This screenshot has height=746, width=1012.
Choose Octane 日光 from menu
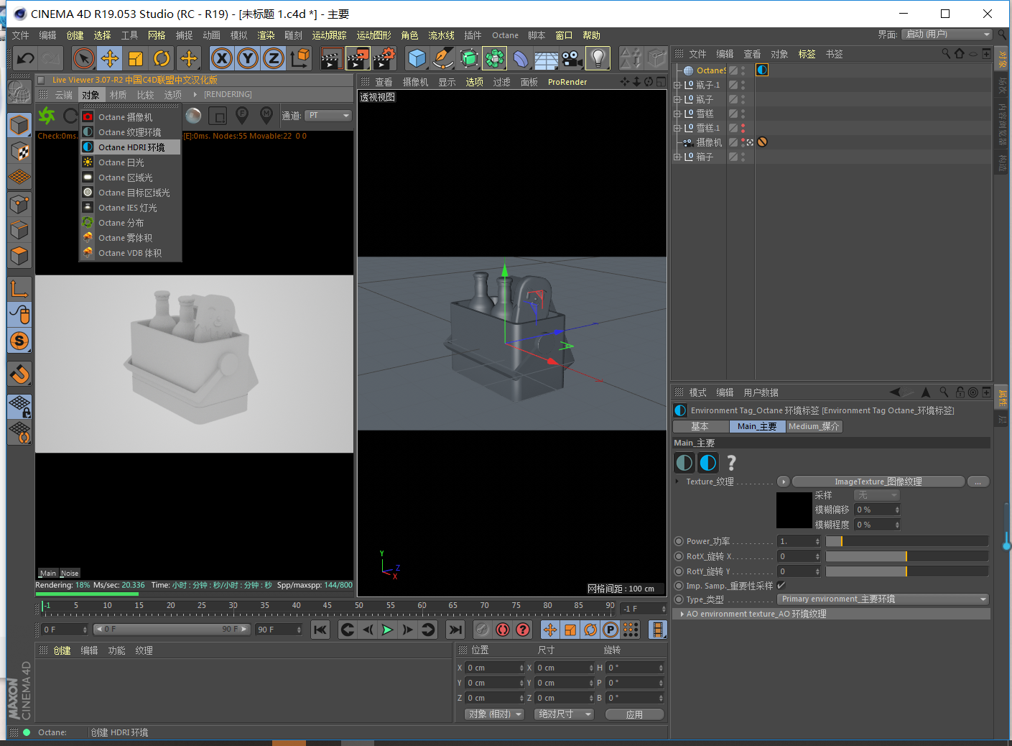(x=131, y=162)
